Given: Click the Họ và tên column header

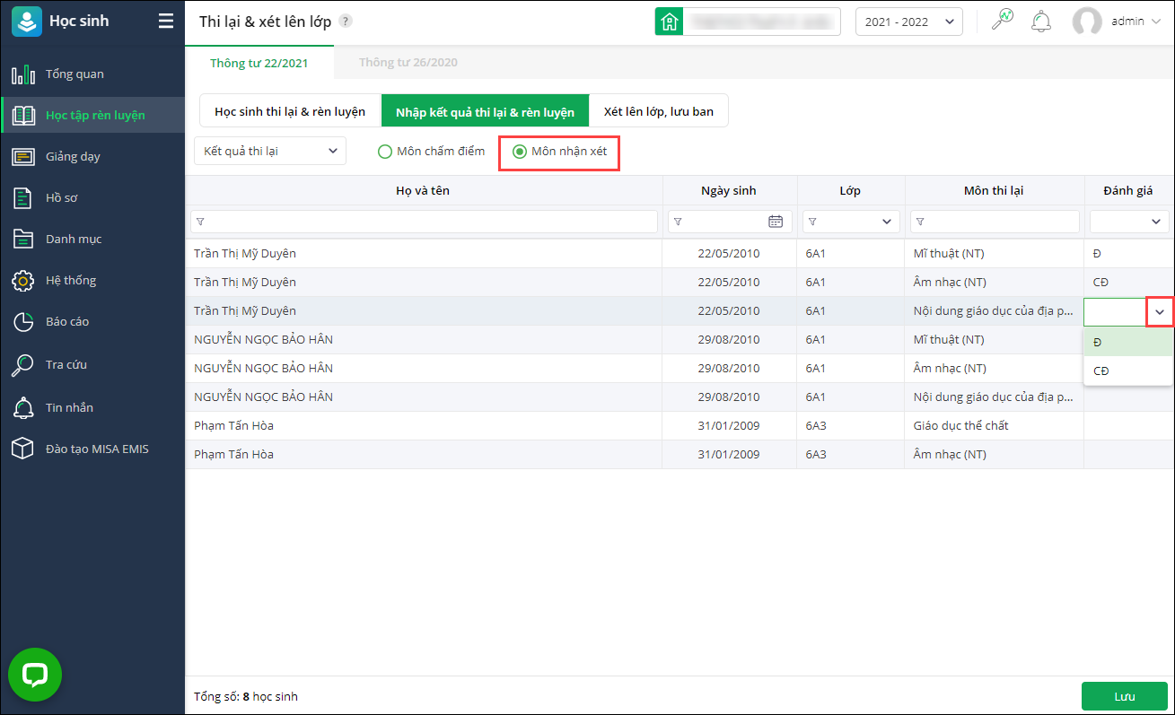Looking at the screenshot, I should [x=424, y=190].
